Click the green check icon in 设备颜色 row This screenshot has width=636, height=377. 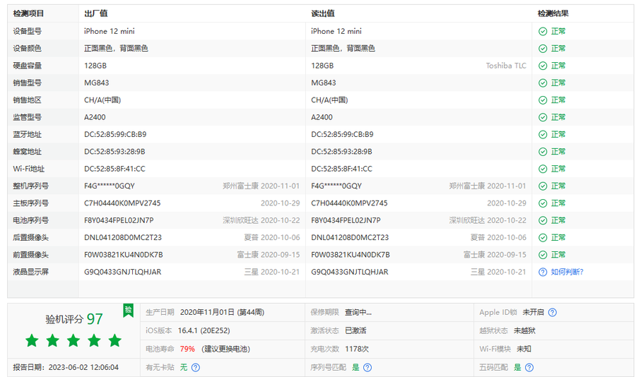pos(543,49)
